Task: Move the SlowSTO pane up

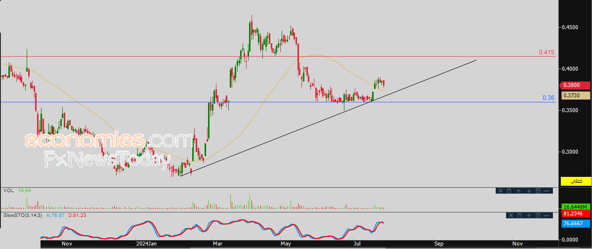Action: [529, 215]
